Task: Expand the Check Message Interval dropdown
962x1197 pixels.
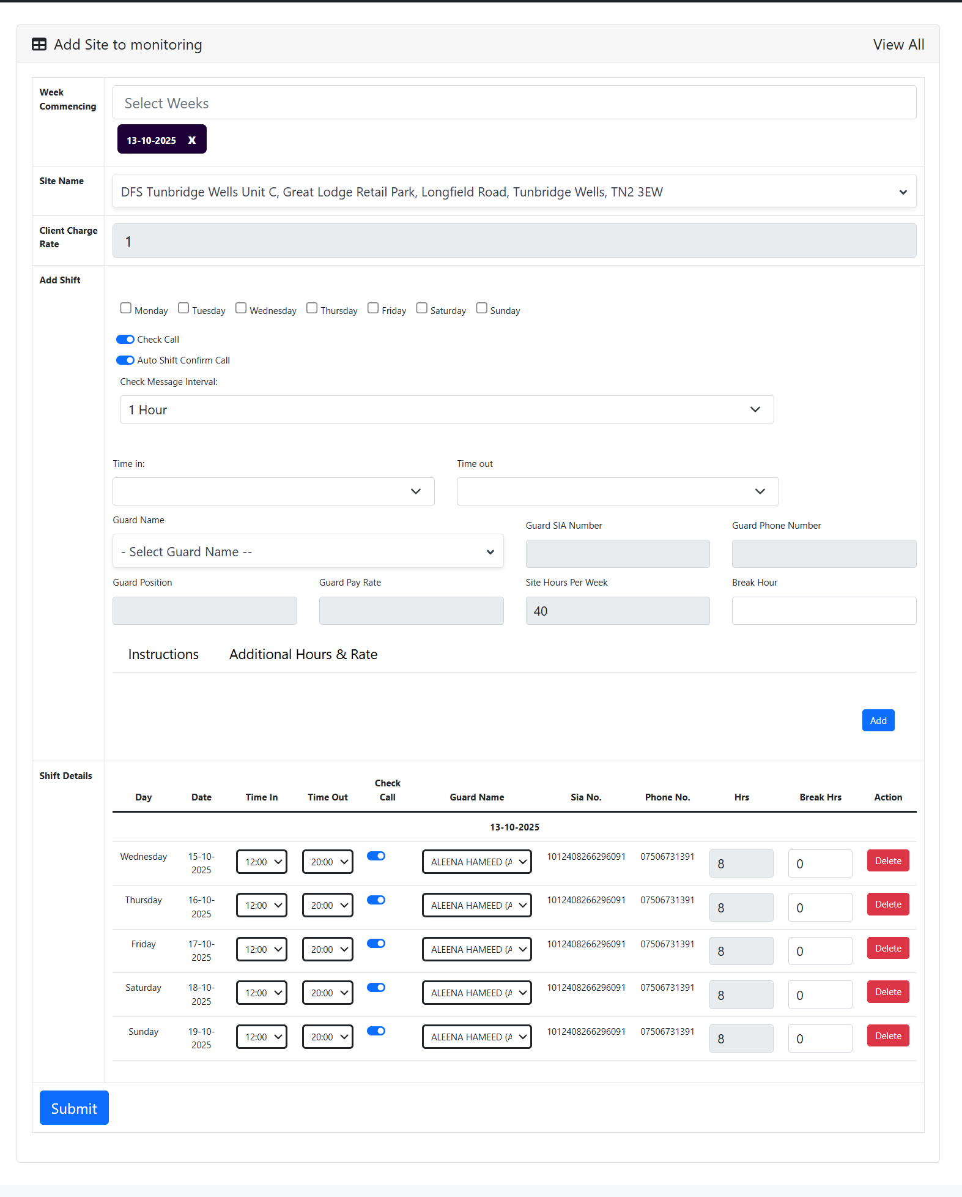Action: pos(446,410)
